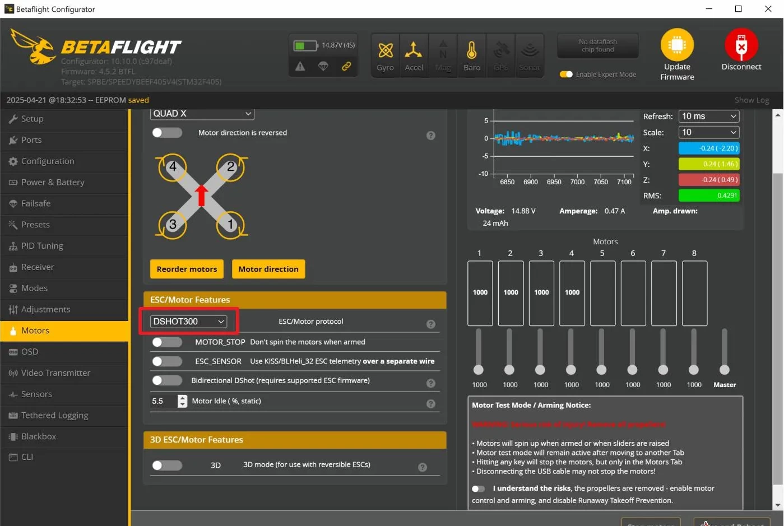Click the Motor 1 slider handle
This screenshot has width=784, height=526.
click(x=479, y=370)
